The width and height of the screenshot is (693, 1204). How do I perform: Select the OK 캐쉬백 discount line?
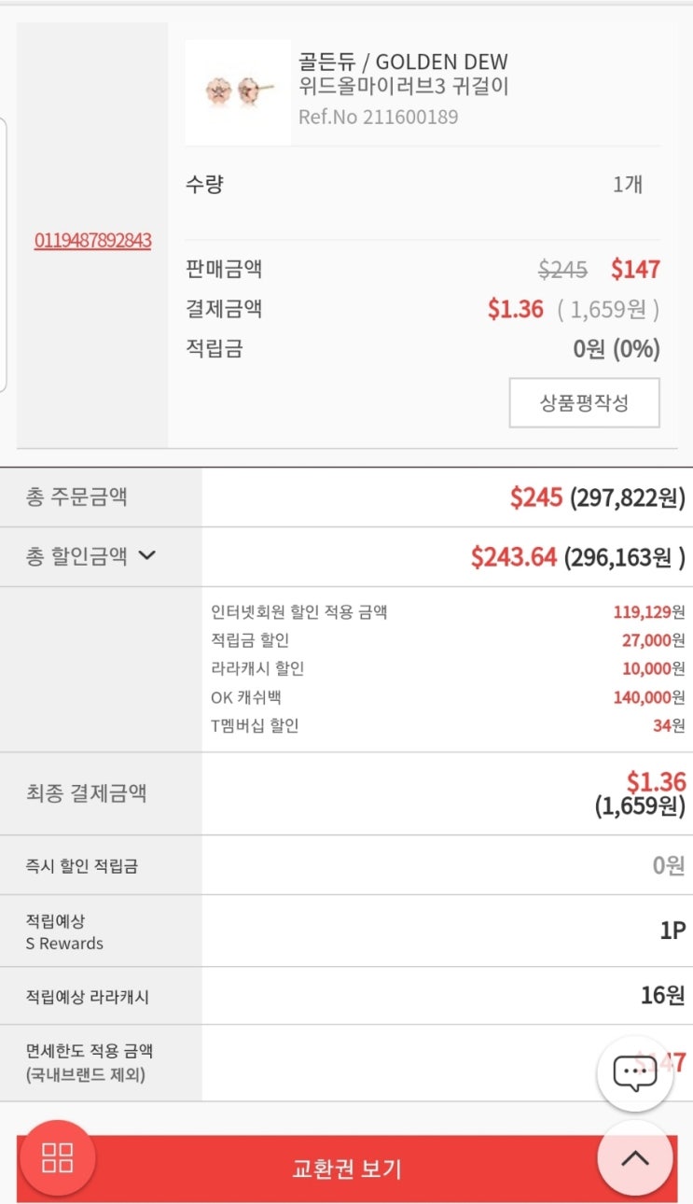[x=246, y=697]
